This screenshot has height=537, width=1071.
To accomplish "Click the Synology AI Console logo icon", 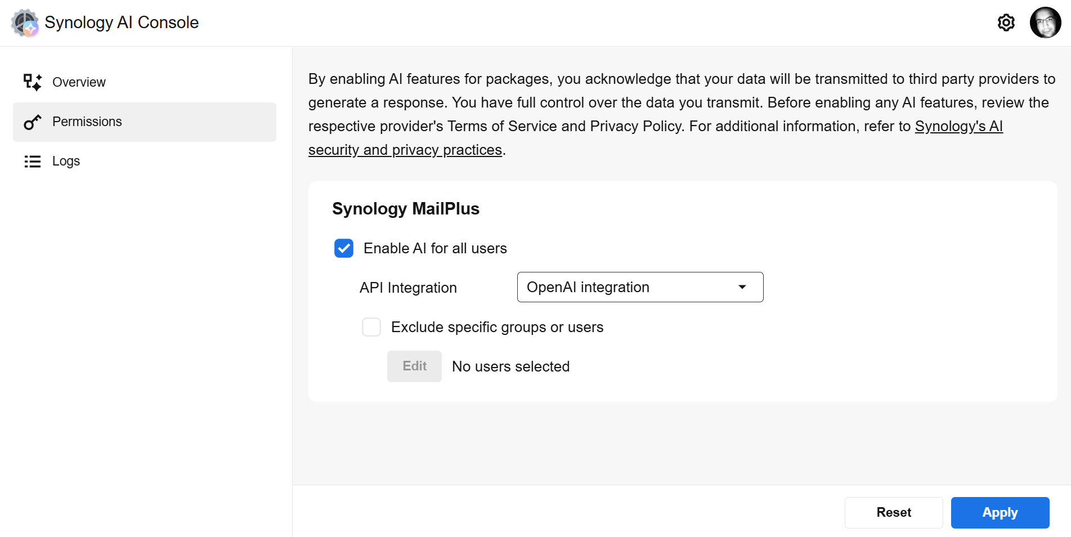I will click(x=25, y=23).
